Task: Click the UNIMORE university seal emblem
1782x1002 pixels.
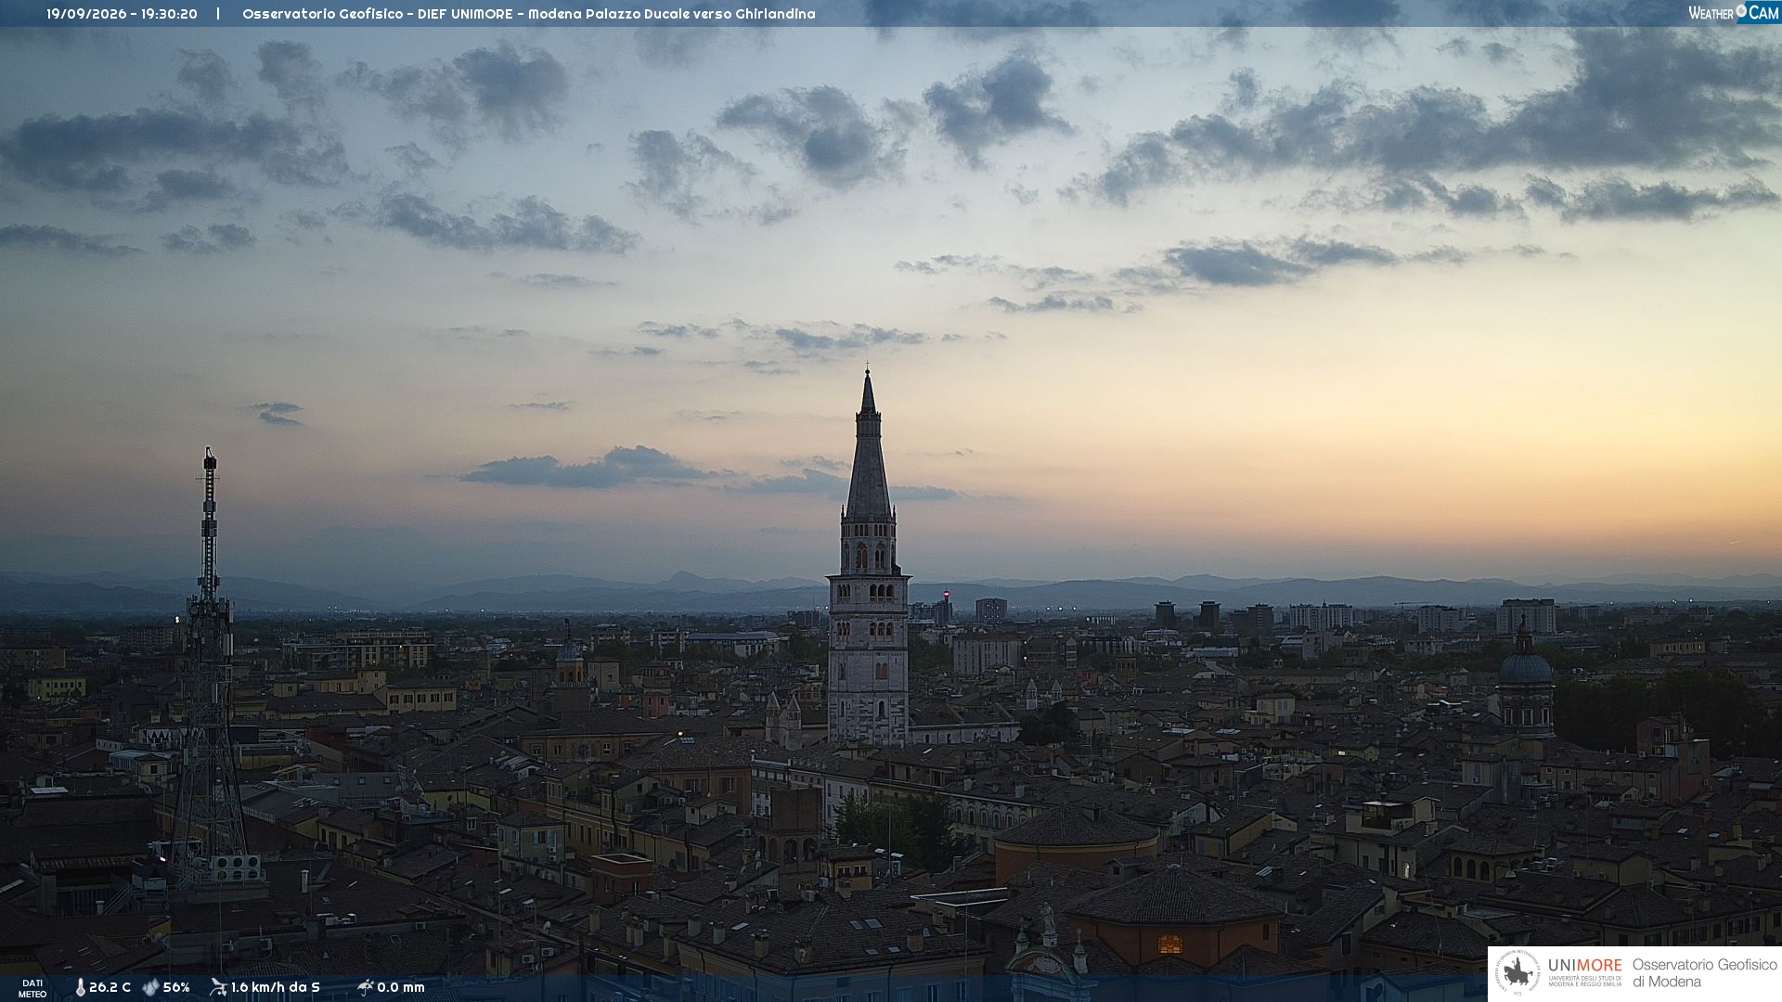Action: pyautogui.click(x=1517, y=973)
